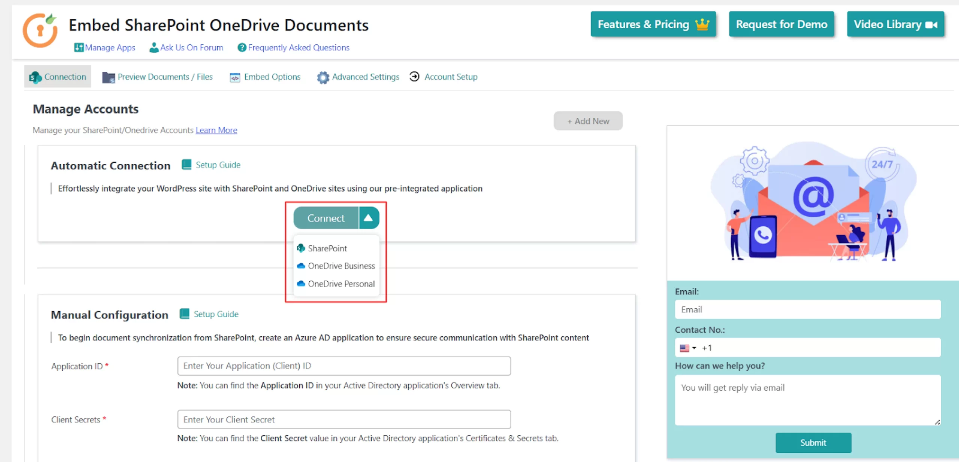Image resolution: width=959 pixels, height=462 pixels.
Task: Expand the Connect button dropdown arrow
Action: click(x=369, y=218)
